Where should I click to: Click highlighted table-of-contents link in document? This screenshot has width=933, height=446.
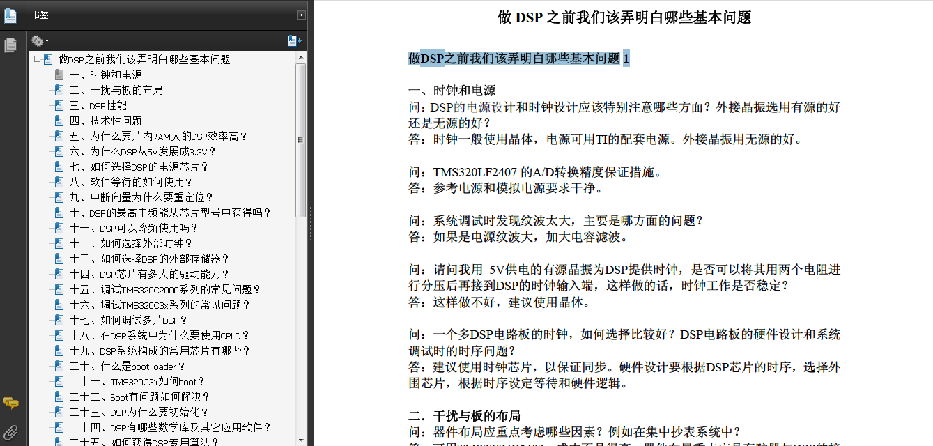[x=518, y=59]
